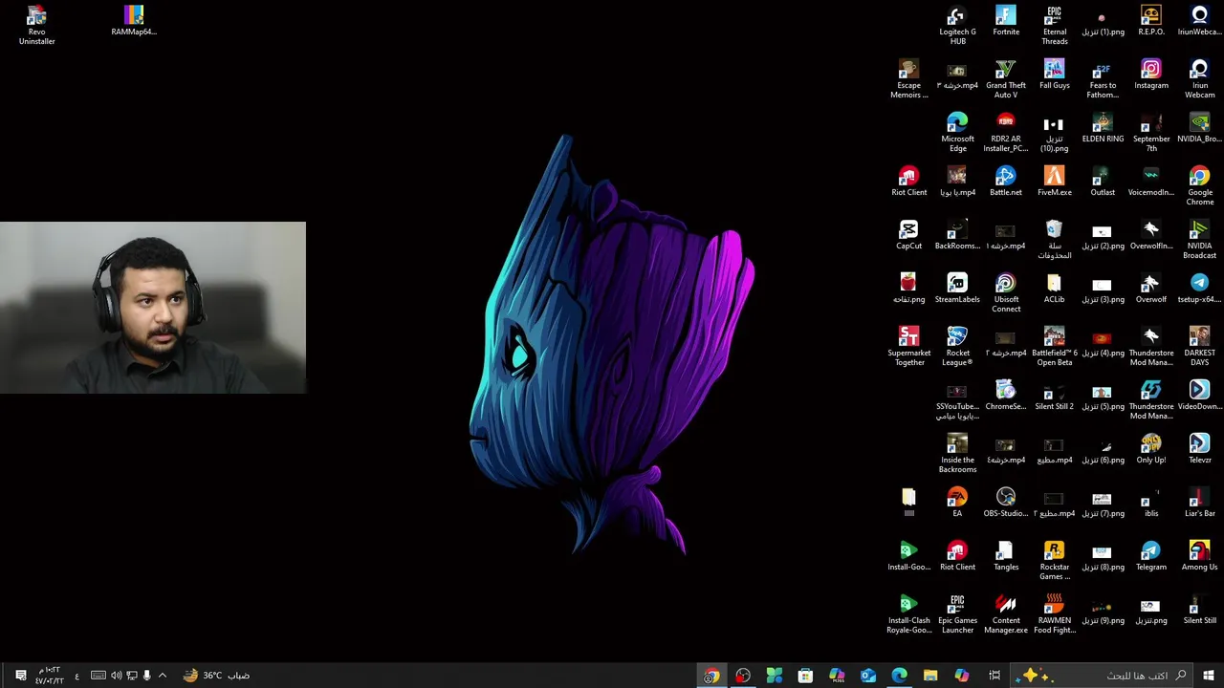This screenshot has width=1224, height=688.
Task: Select the September 7th desktop icon
Action: coord(1151,132)
